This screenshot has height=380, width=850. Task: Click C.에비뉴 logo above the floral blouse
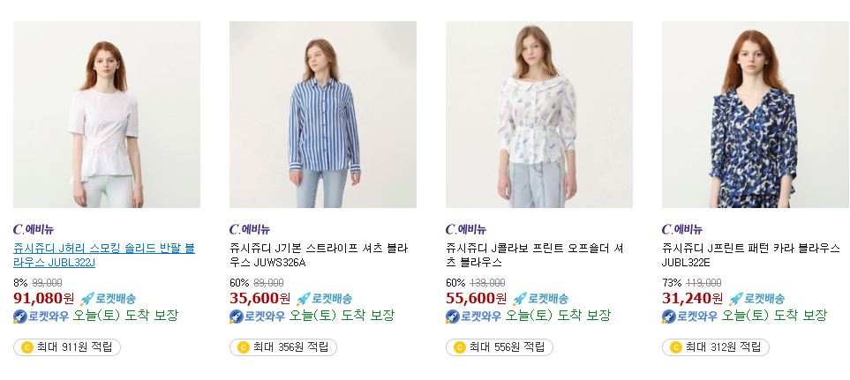point(682,229)
